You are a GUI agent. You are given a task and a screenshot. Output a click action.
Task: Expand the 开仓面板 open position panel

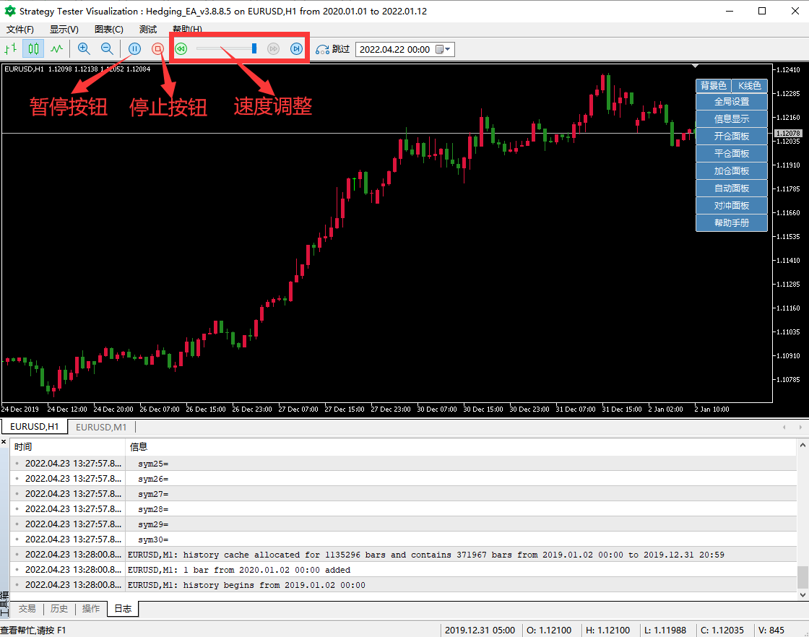pyautogui.click(x=732, y=136)
